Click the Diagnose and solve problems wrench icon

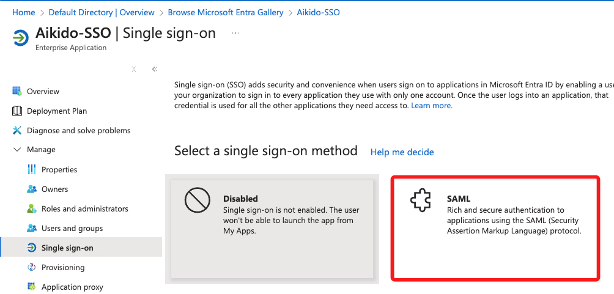(x=17, y=130)
